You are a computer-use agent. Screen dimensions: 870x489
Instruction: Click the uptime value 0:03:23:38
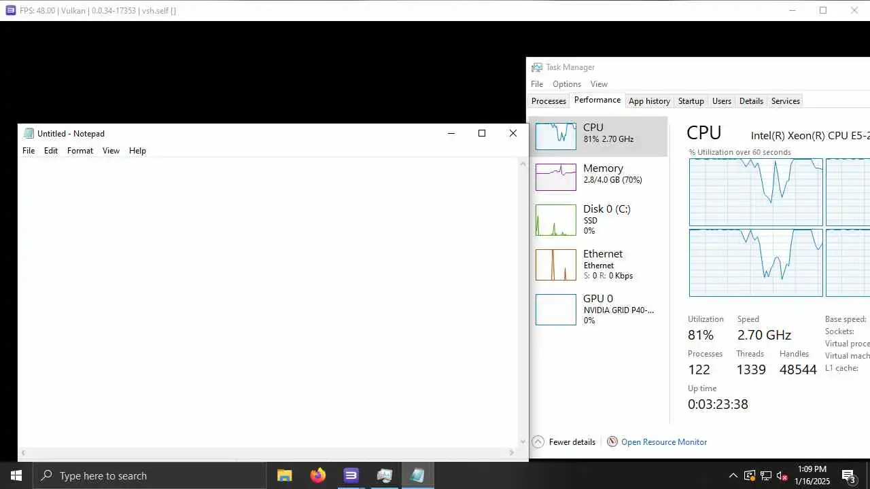click(718, 404)
